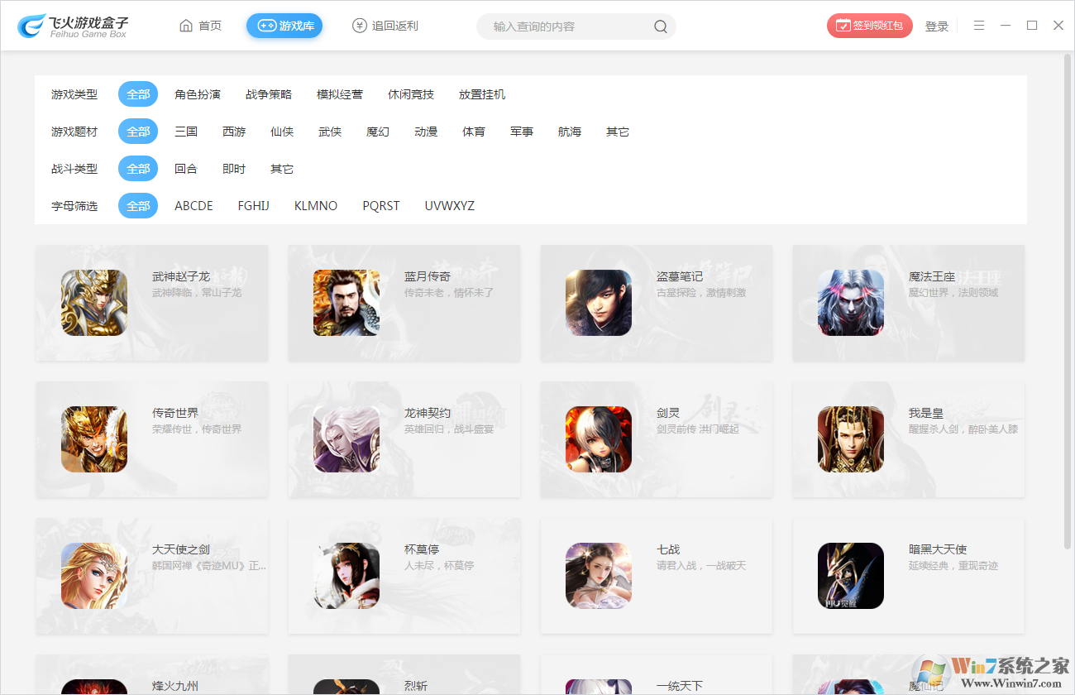Open the 传奇世界 game icon
Viewport: 1075px width, 695px height.
94,439
